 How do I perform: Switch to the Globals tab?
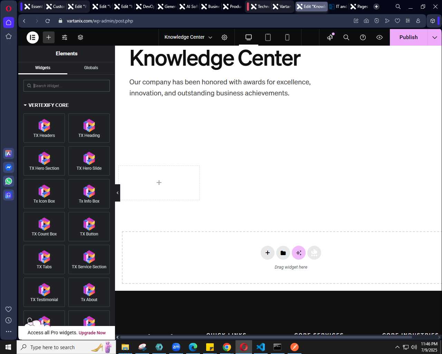(x=91, y=68)
